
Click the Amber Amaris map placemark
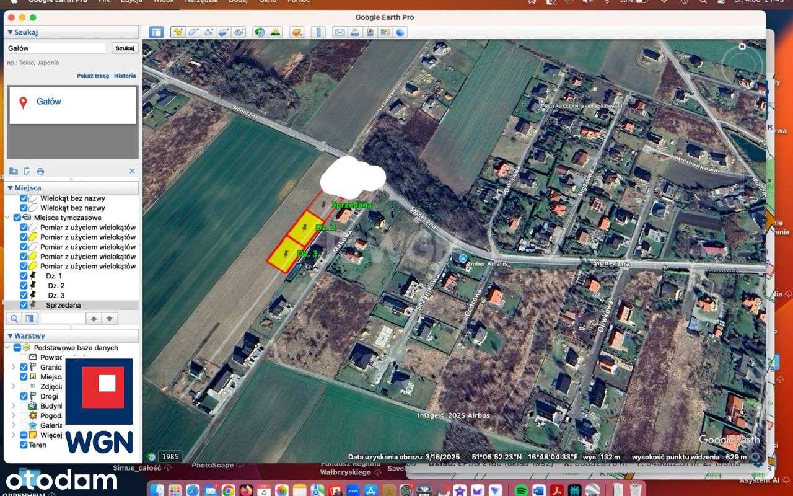click(463, 258)
